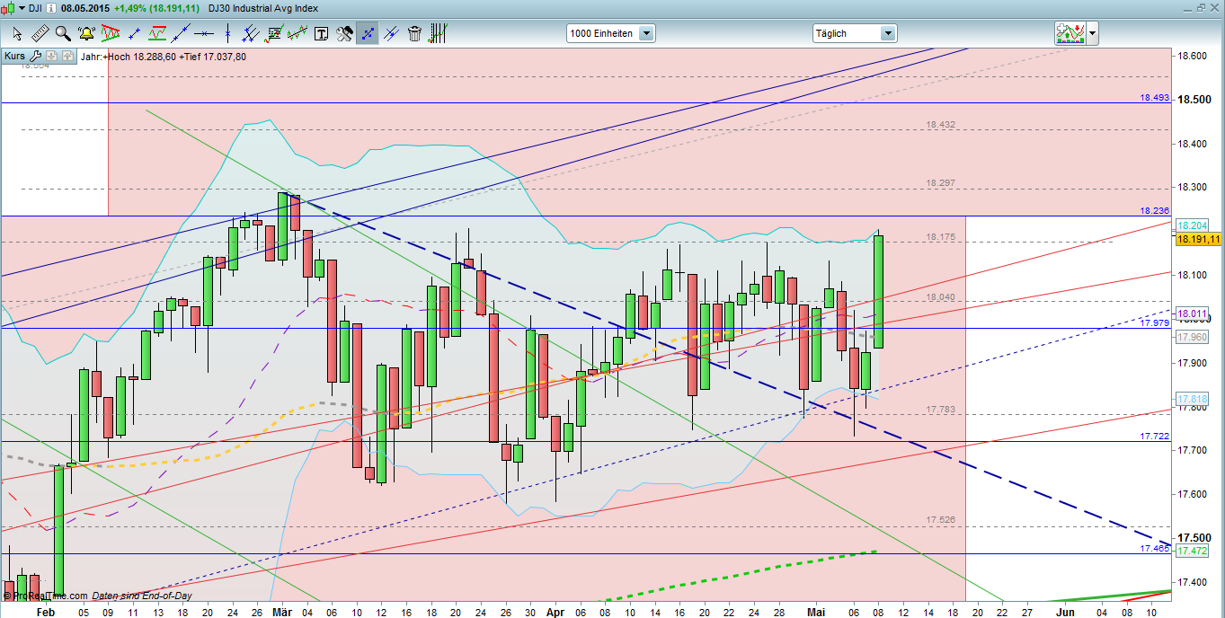Open the alarm bell alert tool
Image resolution: width=1225 pixels, height=618 pixels.
click(x=87, y=34)
